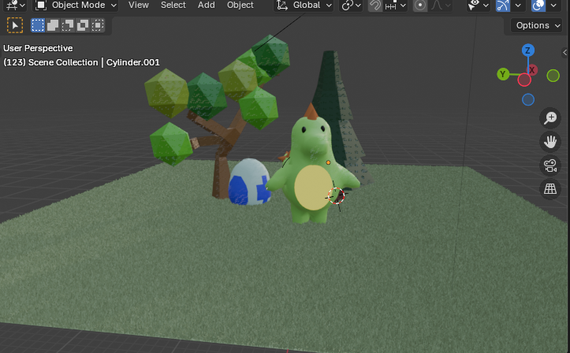
Task: Choose the 'Intersect selection' mode icon
Action: pos(98,25)
